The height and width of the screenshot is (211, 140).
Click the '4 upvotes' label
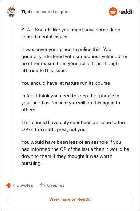coord(23,185)
